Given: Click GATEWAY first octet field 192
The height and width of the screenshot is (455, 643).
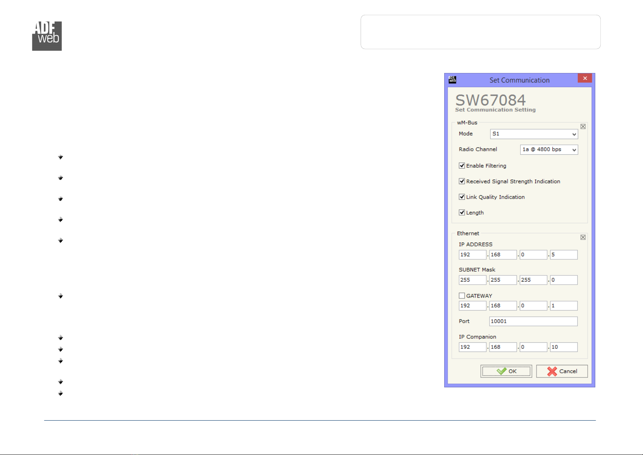Looking at the screenshot, I should coord(472,306).
